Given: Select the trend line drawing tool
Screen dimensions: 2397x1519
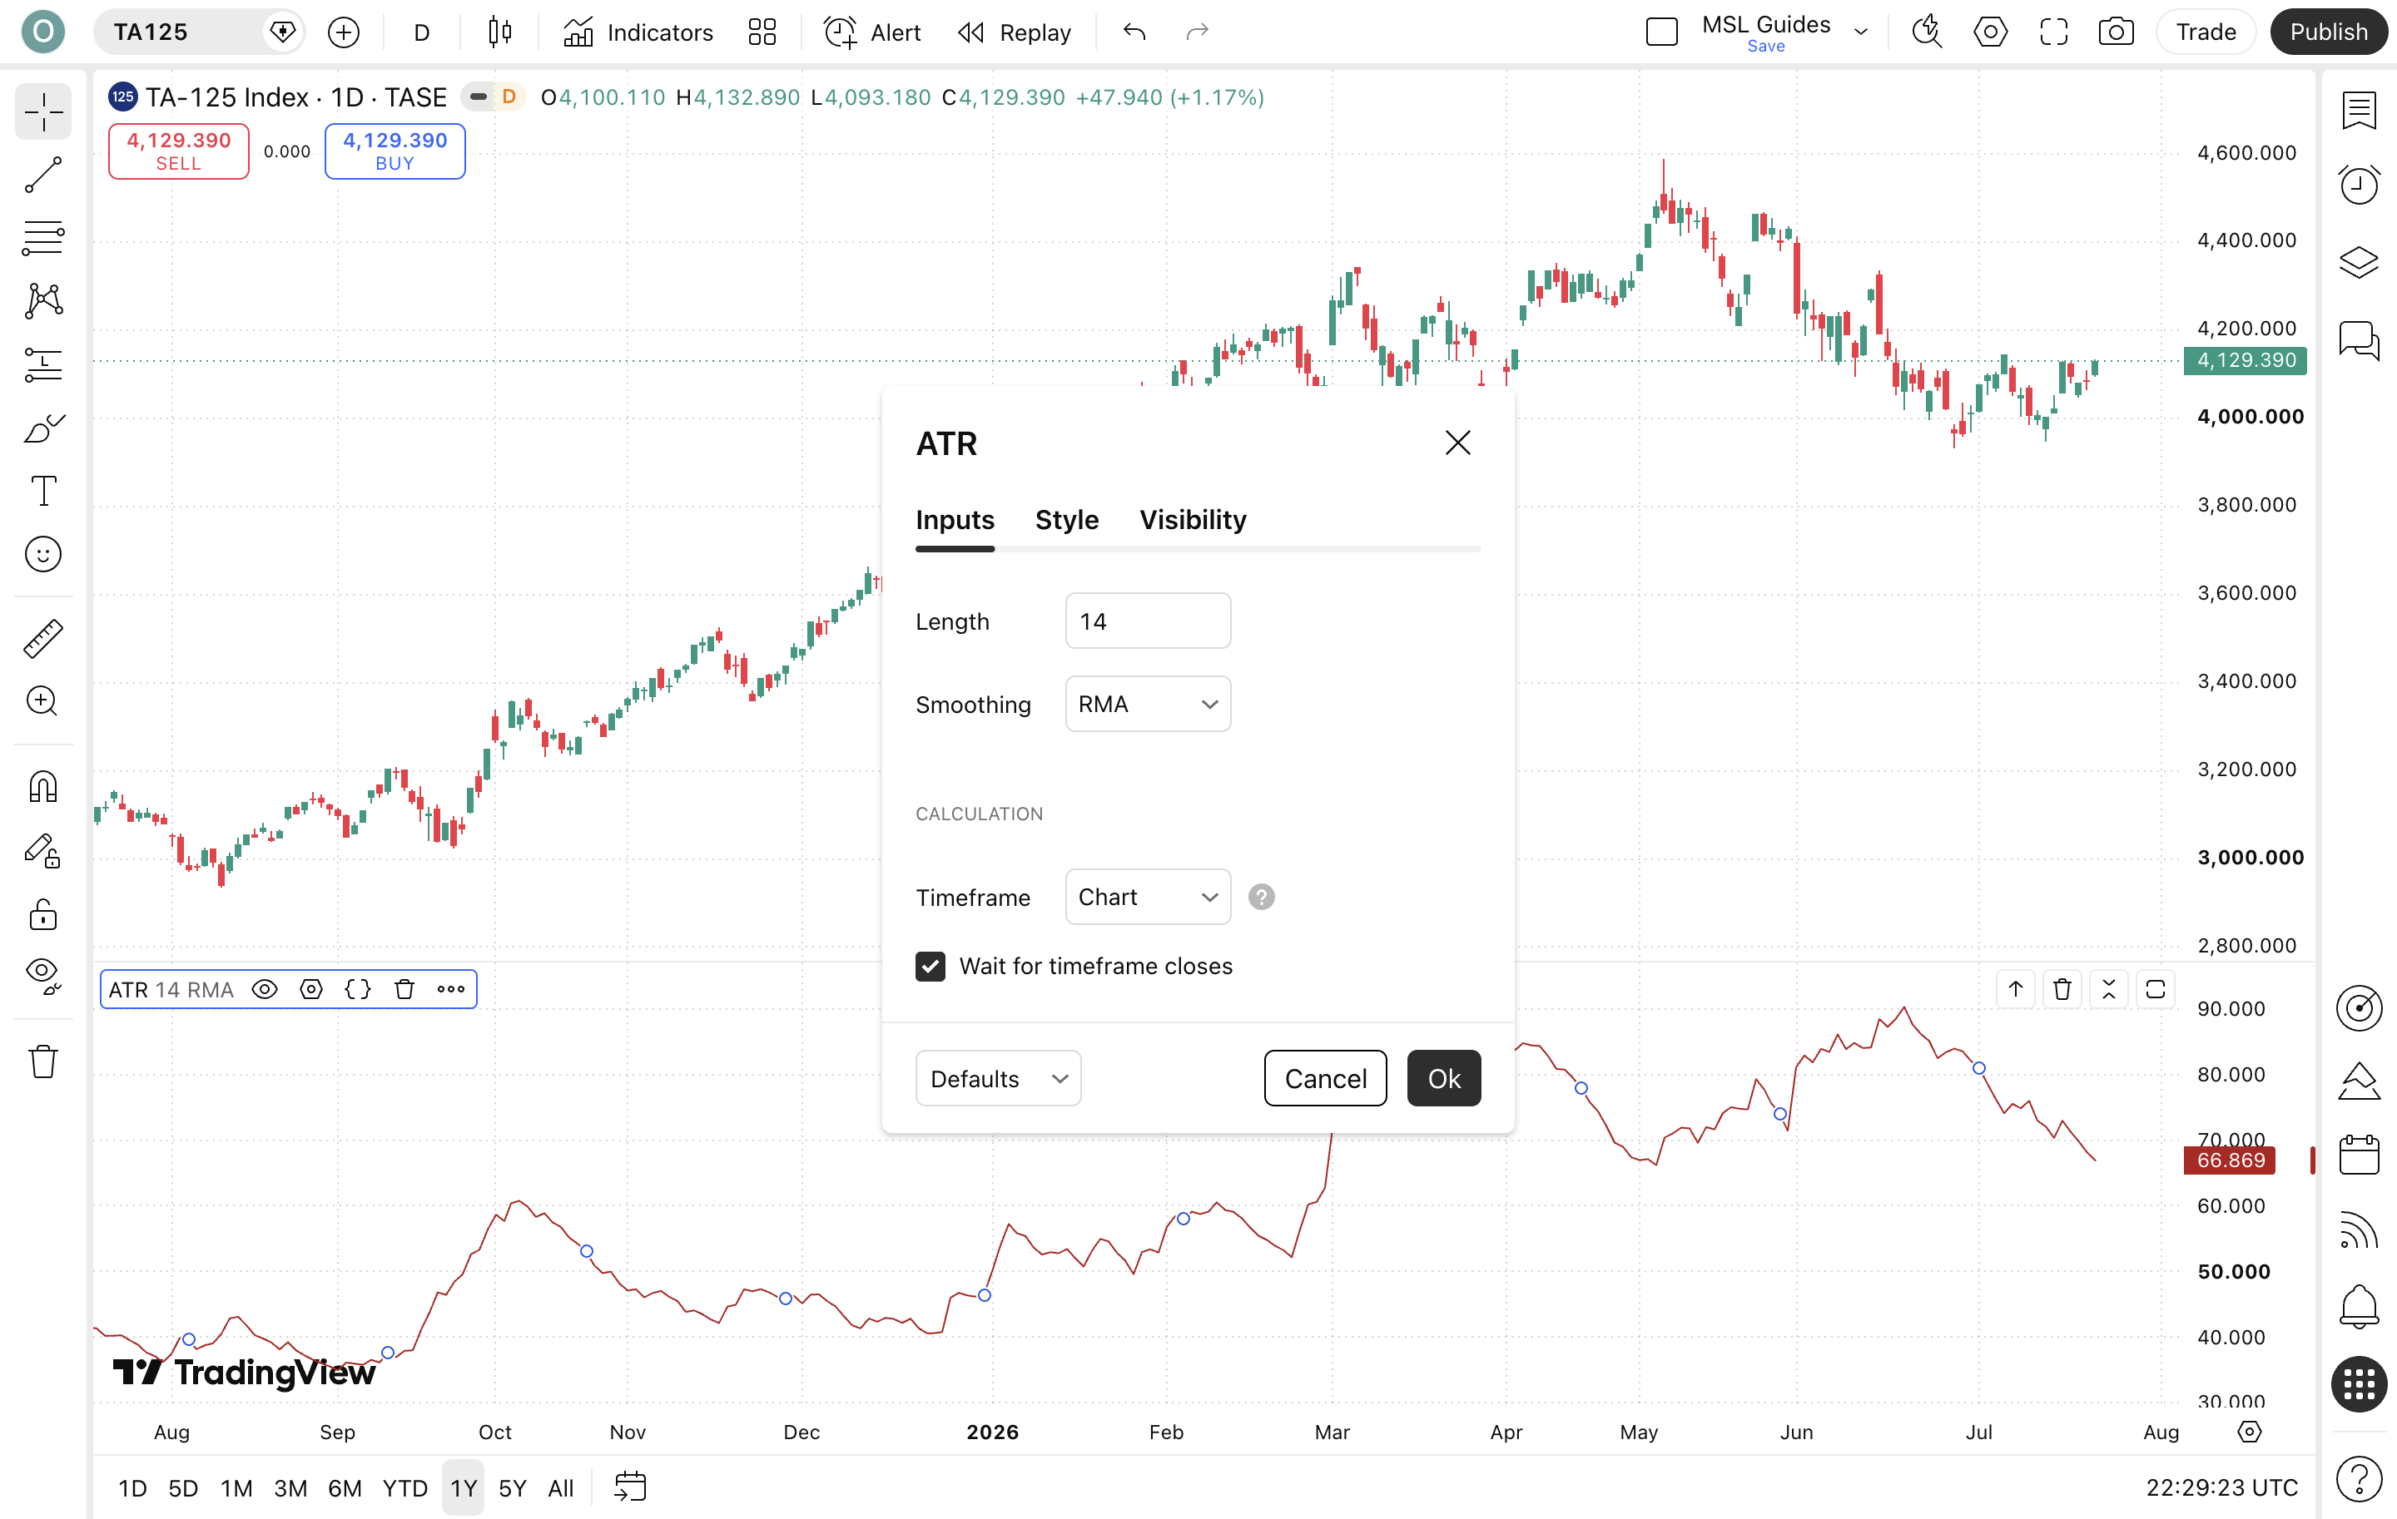Looking at the screenshot, I should pyautogui.click(x=42, y=175).
